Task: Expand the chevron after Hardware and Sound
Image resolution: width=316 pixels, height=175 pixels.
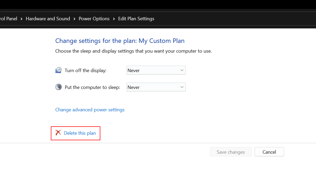Action: pyautogui.click(x=74, y=19)
